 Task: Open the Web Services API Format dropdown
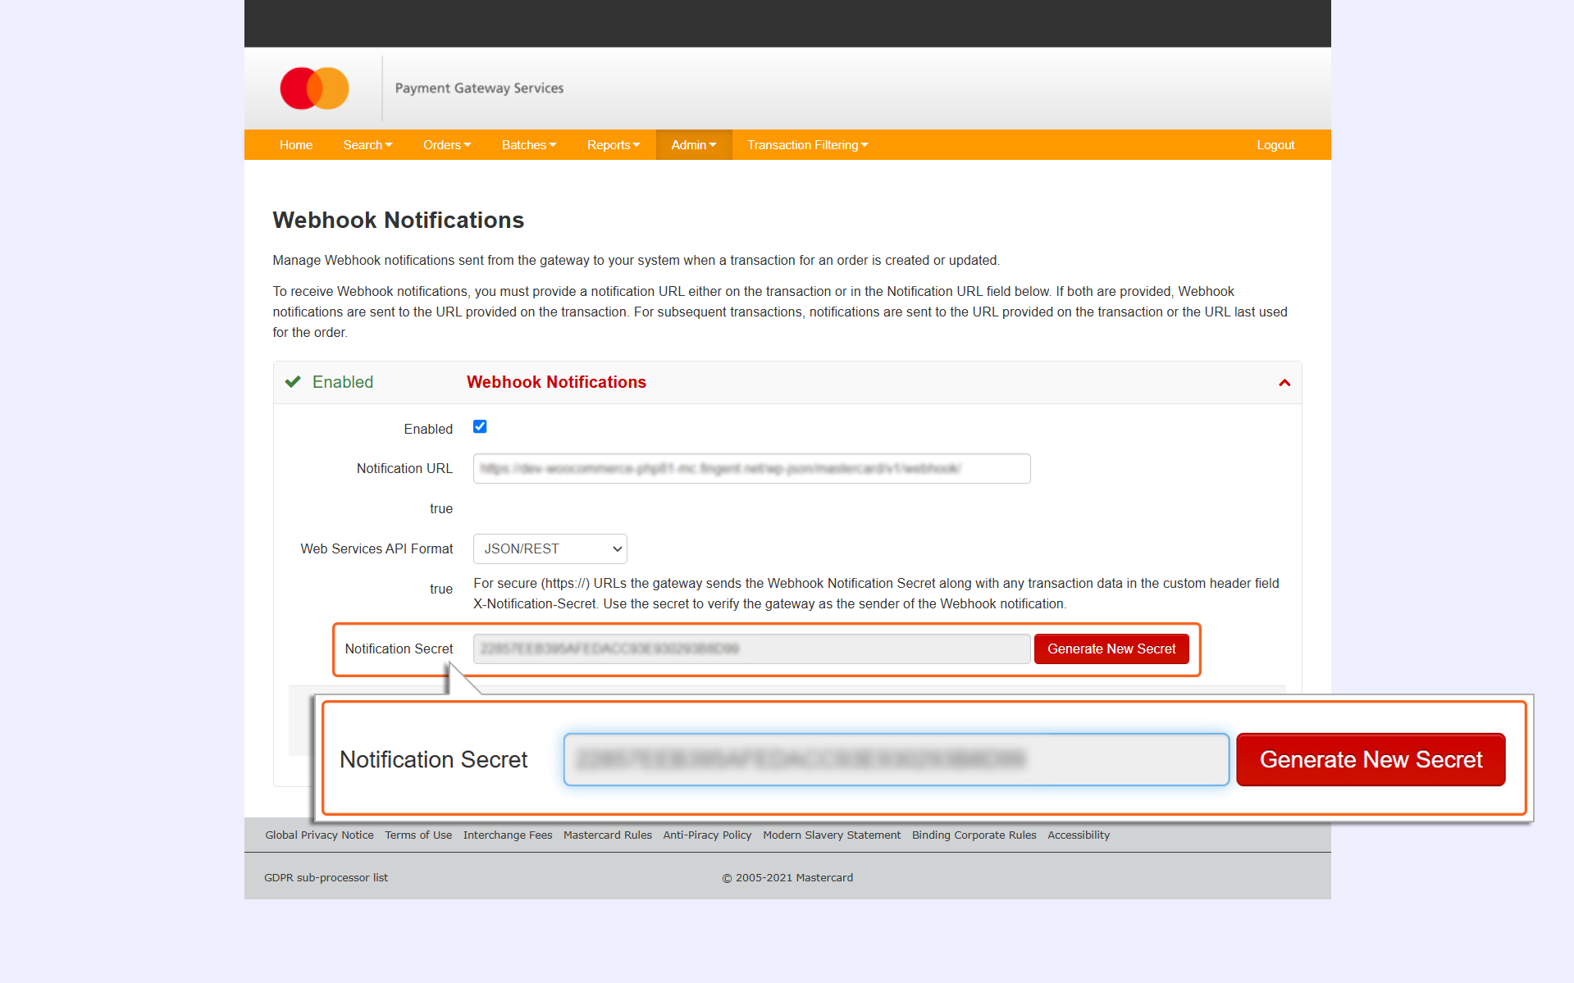coord(550,549)
